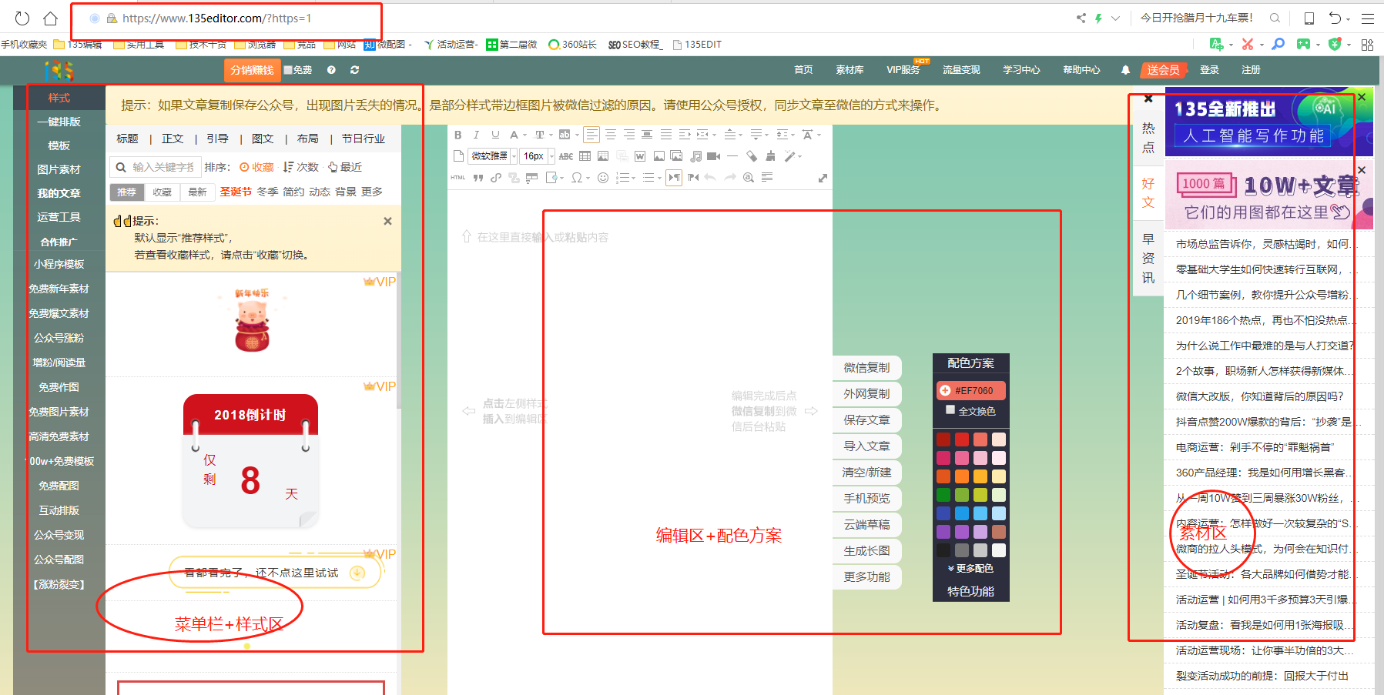This screenshot has height=695, width=1384.
Task: Open 正文 style category tab
Action: pyautogui.click(x=173, y=139)
